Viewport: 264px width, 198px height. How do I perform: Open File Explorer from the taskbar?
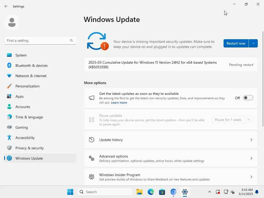(139, 192)
